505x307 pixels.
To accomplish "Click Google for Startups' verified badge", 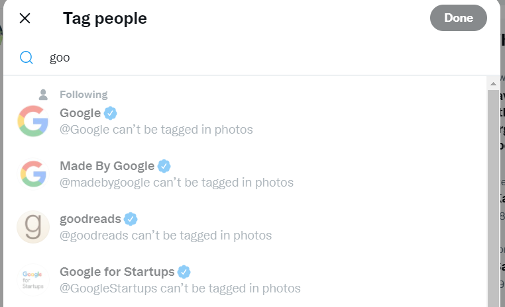I will tap(184, 271).
